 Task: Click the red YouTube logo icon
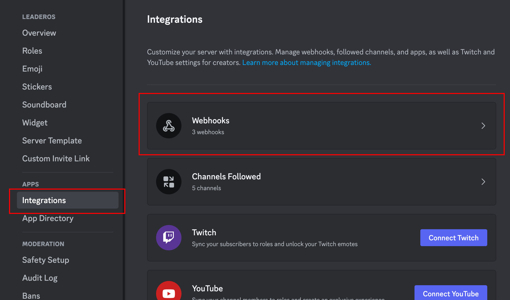click(x=169, y=292)
